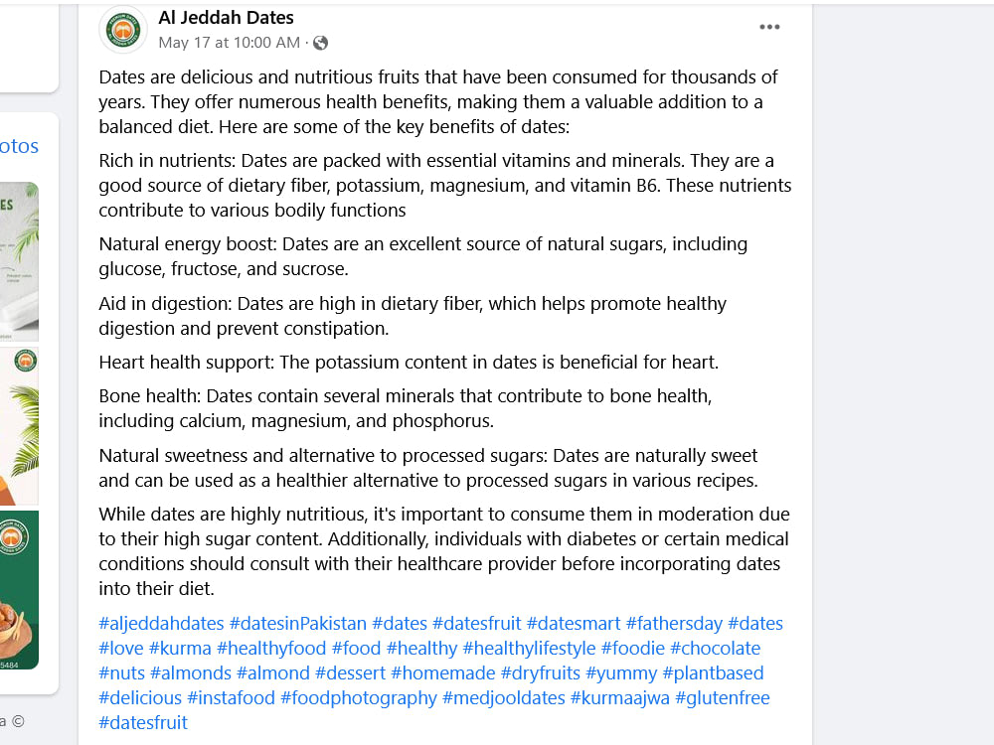Click the #dryfruits hashtag
This screenshot has height=745, width=994.
coord(541,672)
